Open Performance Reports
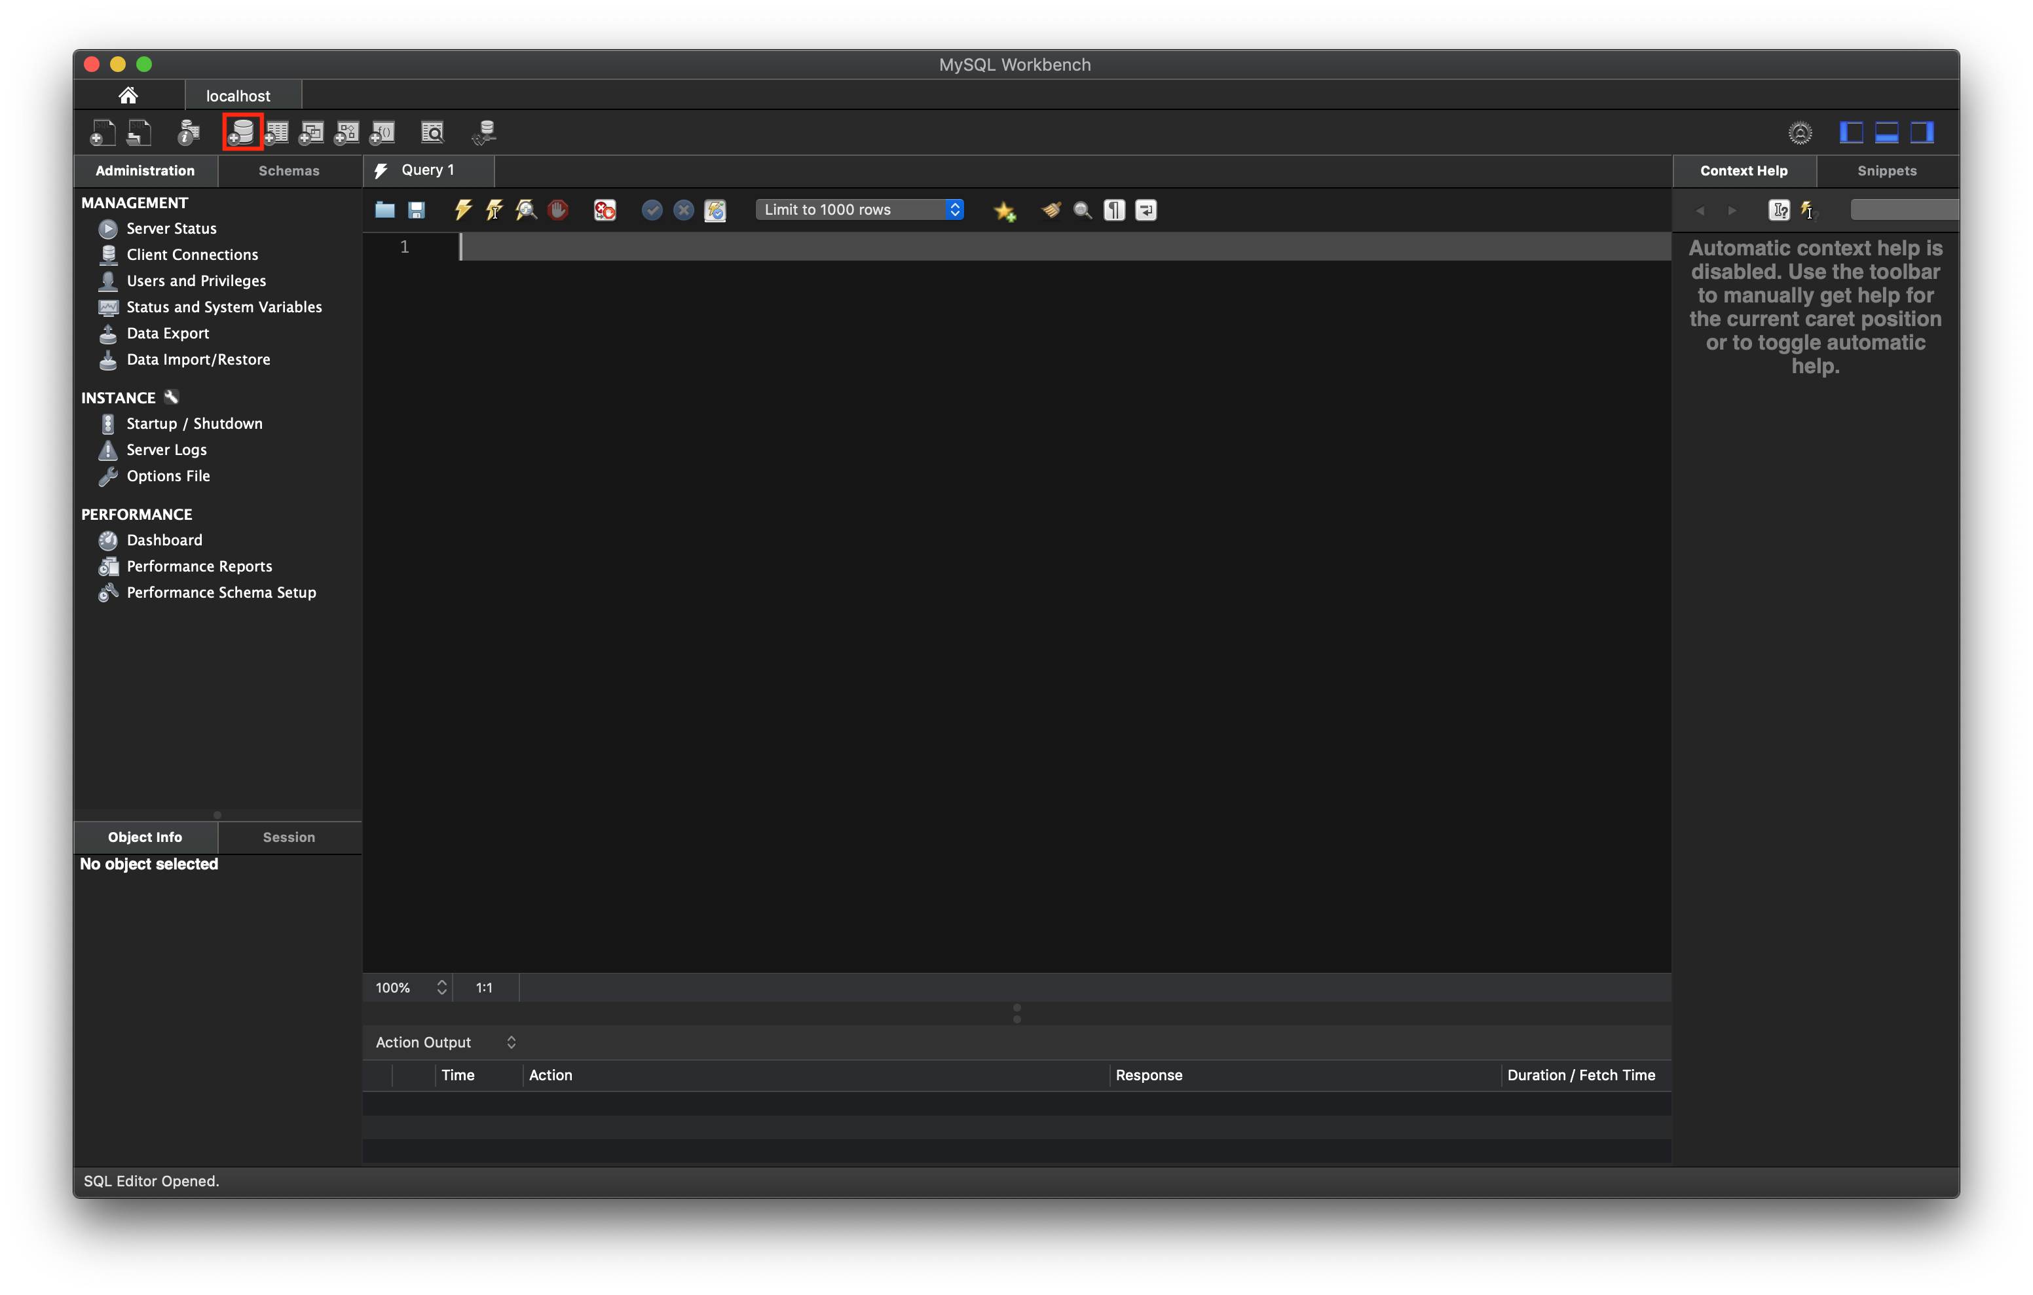2033x1295 pixels. point(199,566)
